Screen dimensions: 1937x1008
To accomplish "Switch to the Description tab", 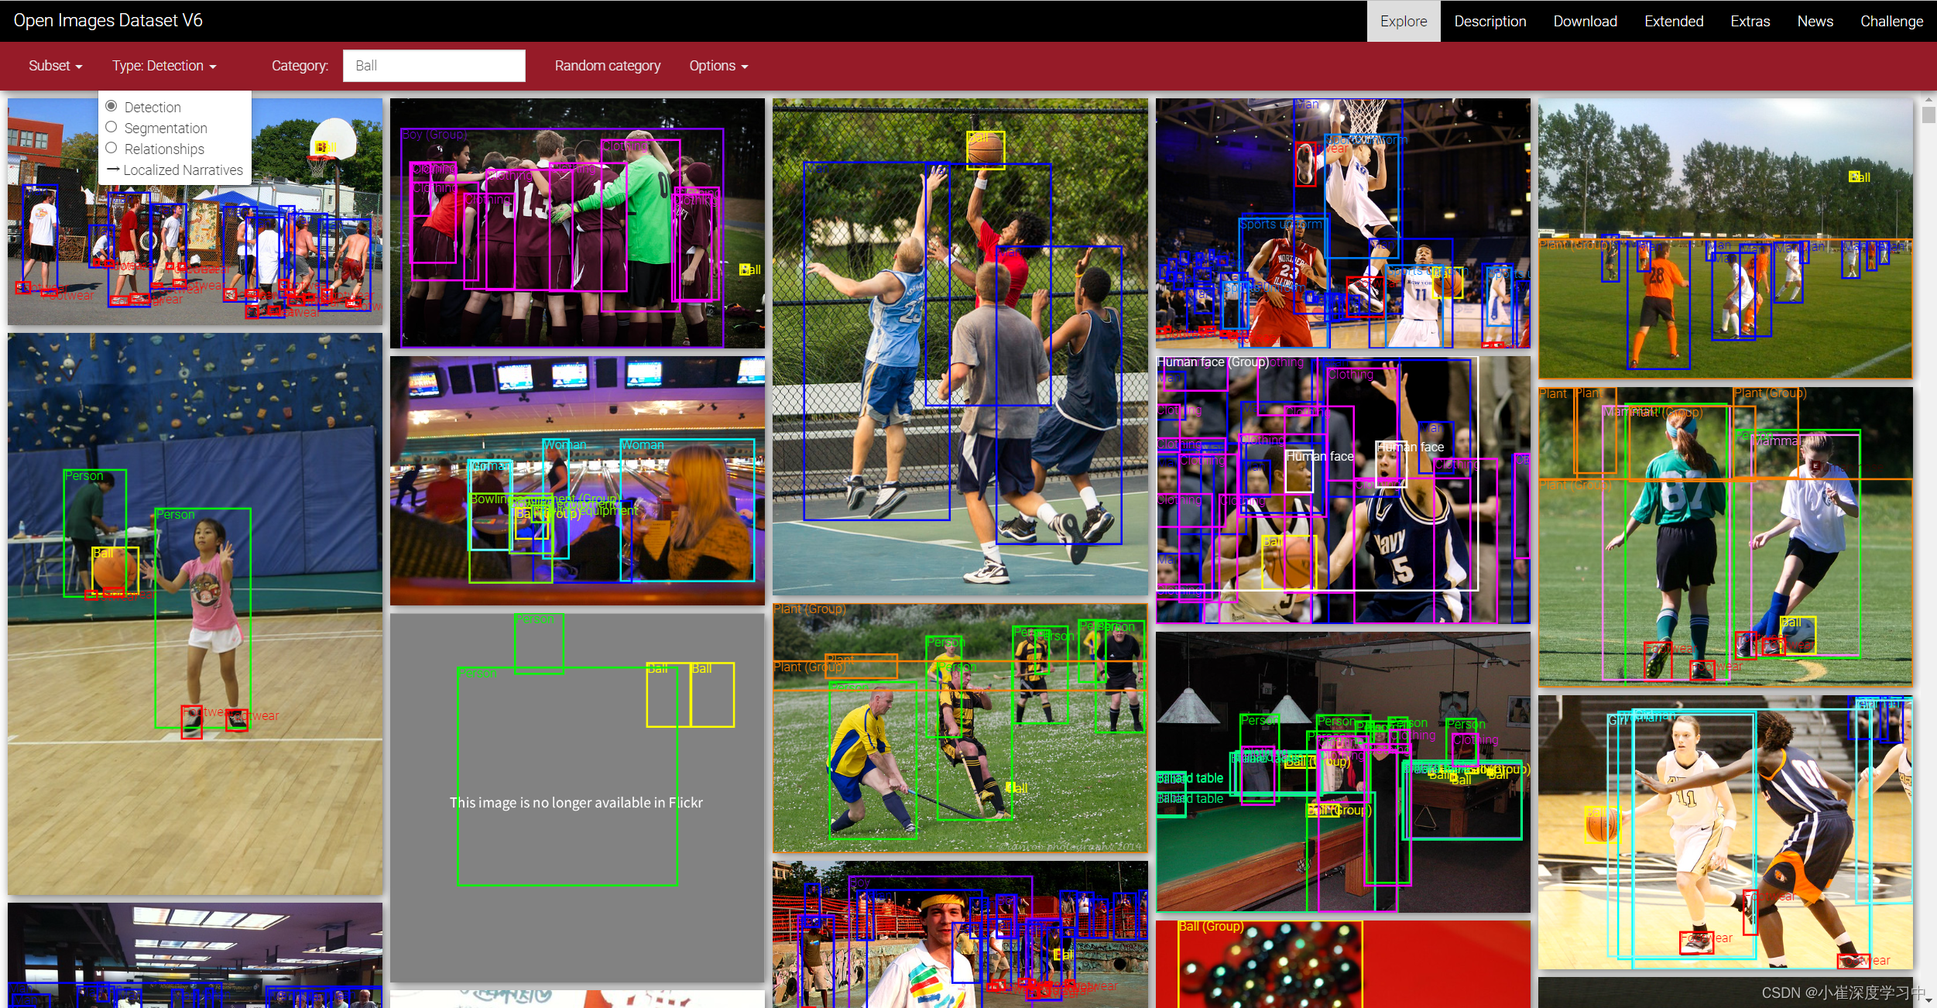I will [1490, 21].
